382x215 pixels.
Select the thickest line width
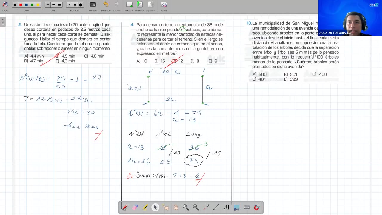pos(59,5)
